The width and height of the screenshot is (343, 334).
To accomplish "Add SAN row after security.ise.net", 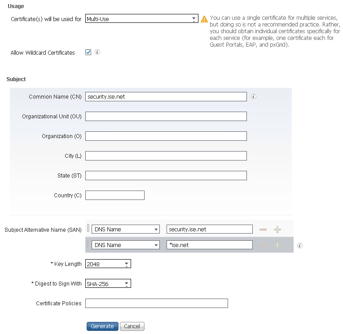I will click(277, 230).
